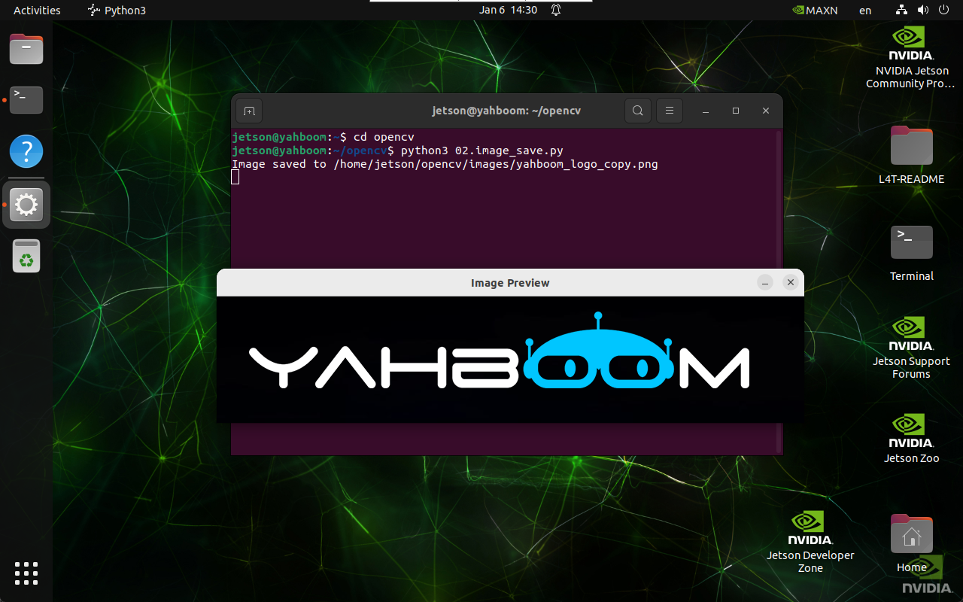Open Terminal from the dock
Image resolution: width=963 pixels, height=602 pixels.
(26, 99)
